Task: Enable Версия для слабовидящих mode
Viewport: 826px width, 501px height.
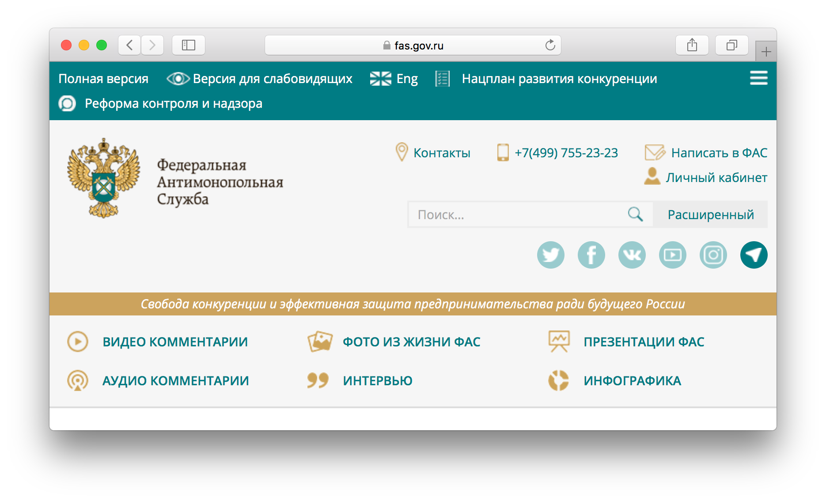Action: coord(260,79)
